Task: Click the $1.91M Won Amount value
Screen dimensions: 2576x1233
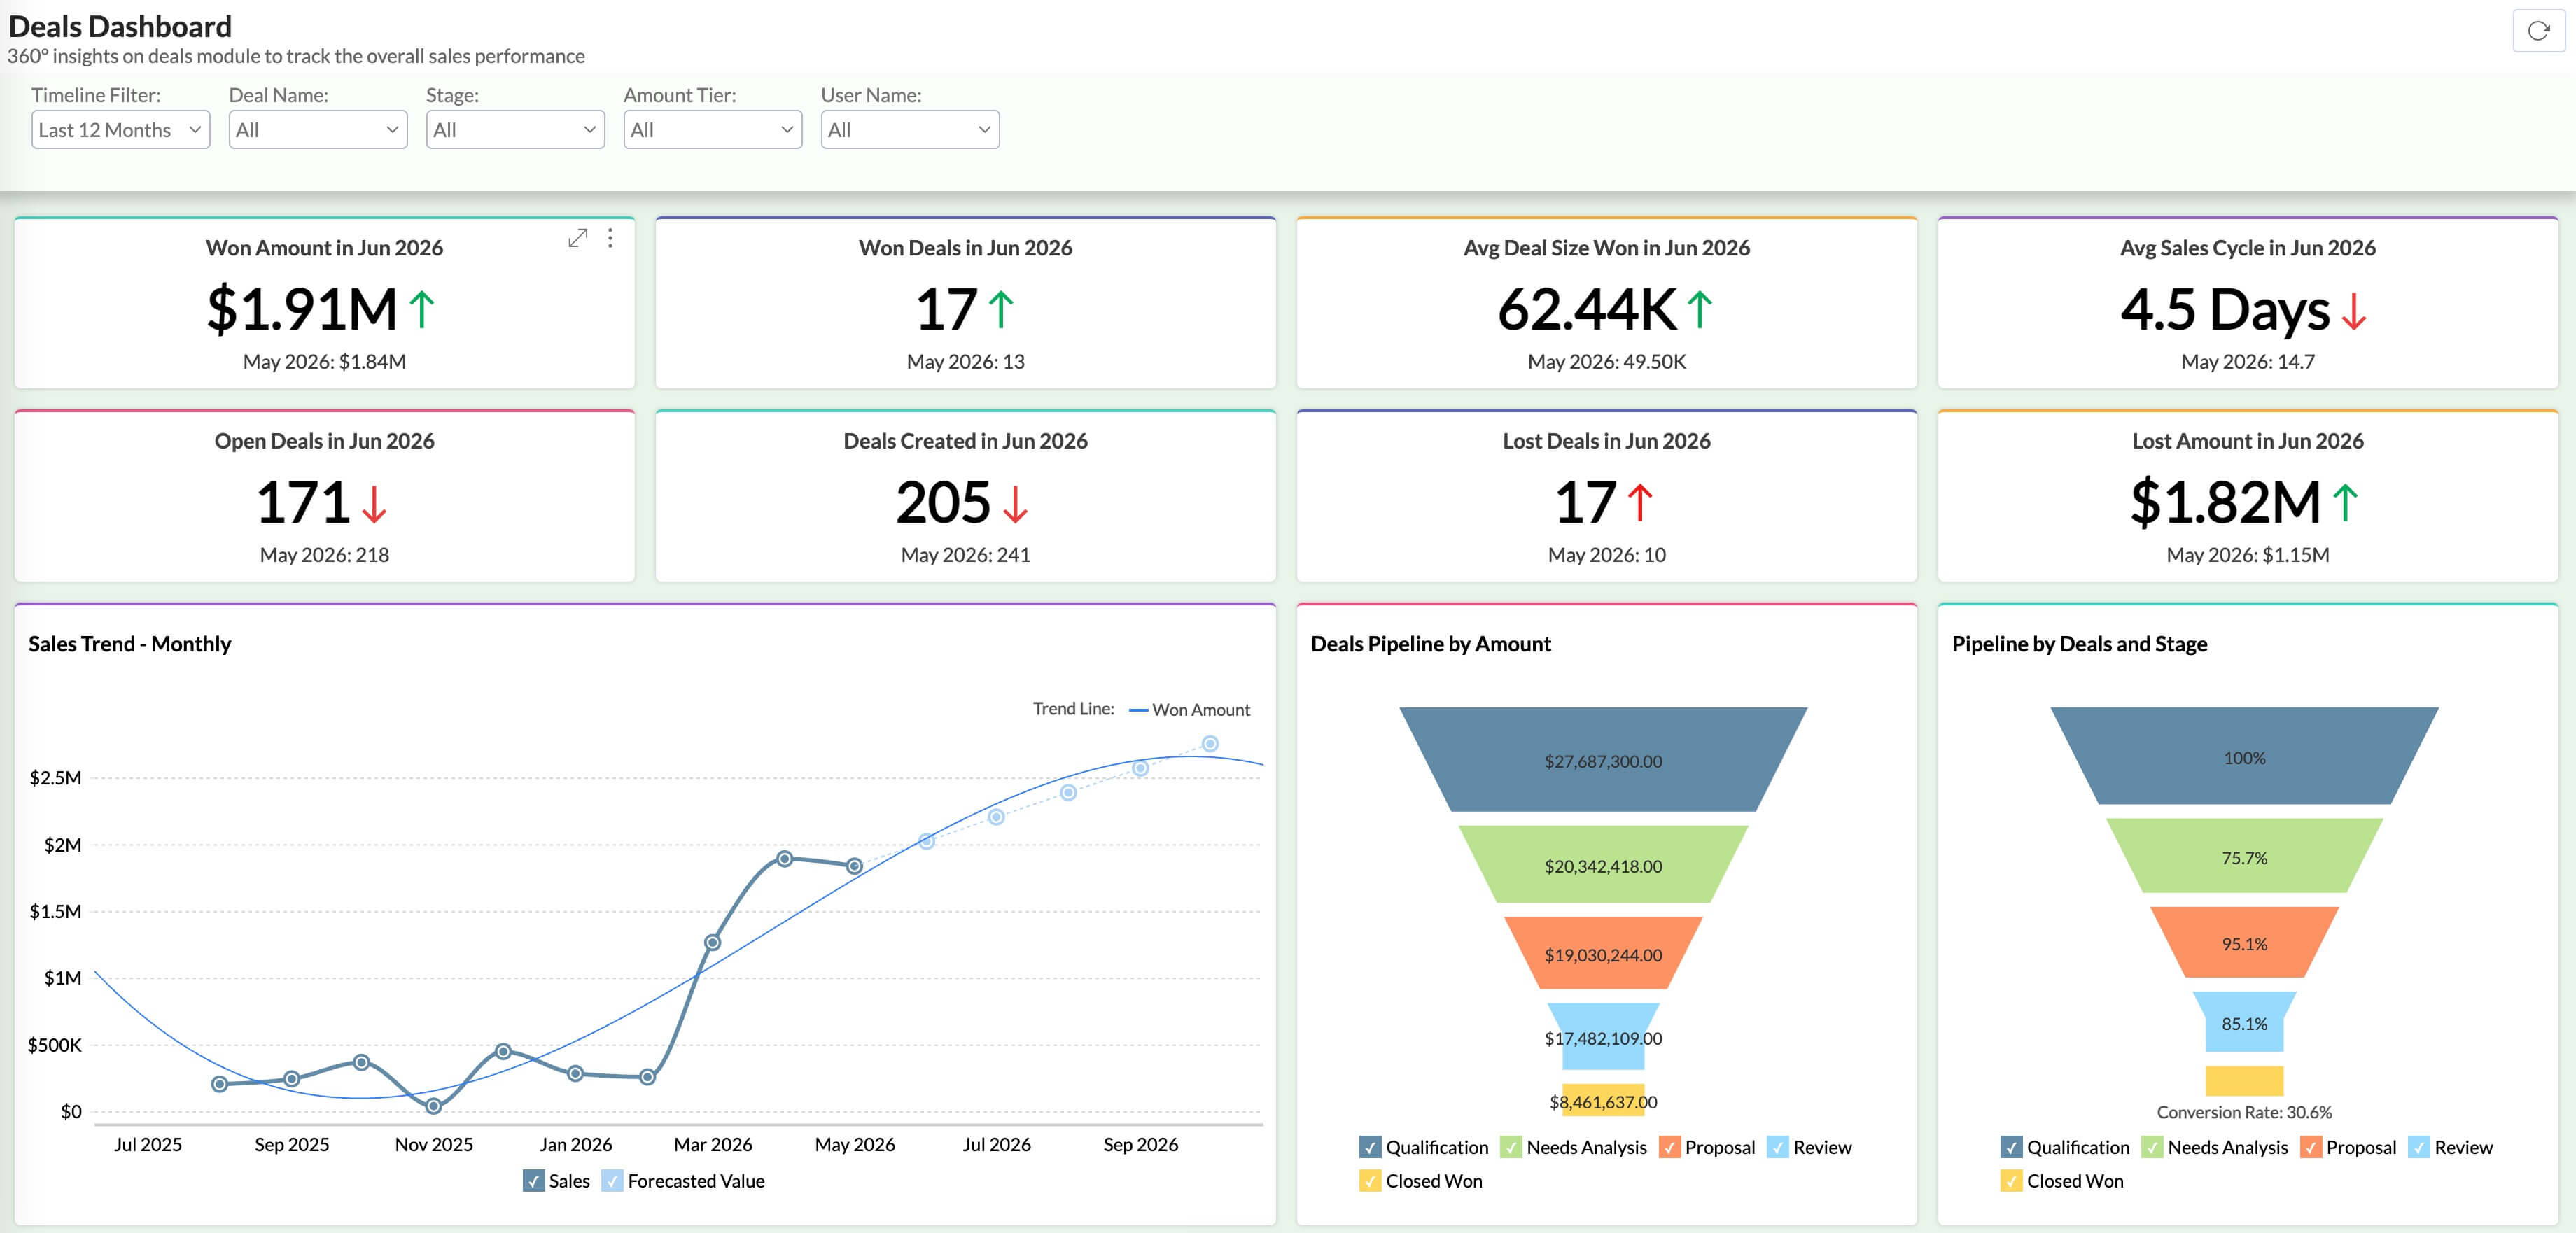Action: click(302, 309)
